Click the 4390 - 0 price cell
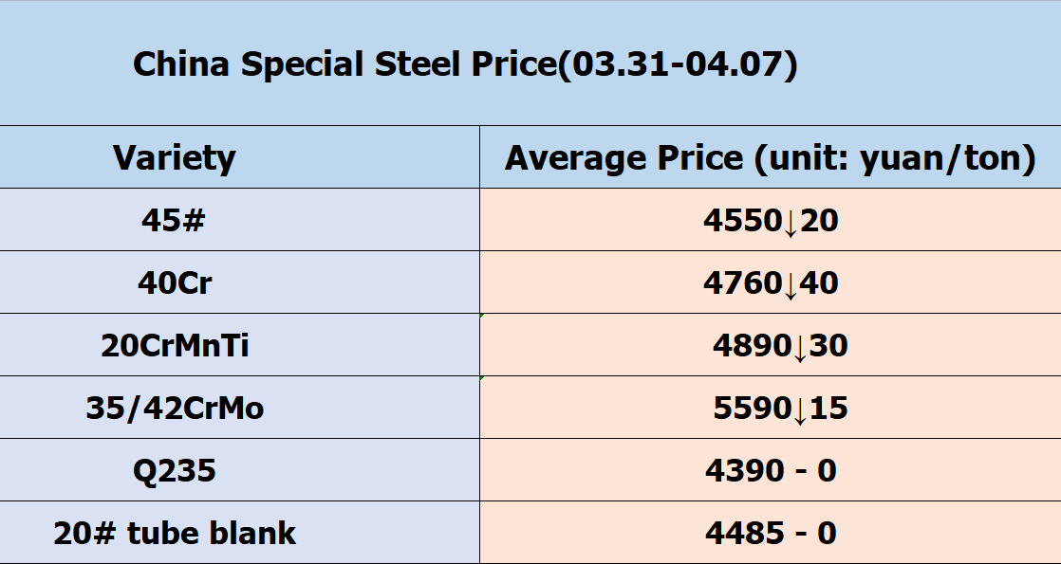The width and height of the screenshot is (1061, 564). click(771, 470)
